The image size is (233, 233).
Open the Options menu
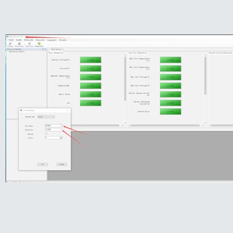tap(40, 40)
